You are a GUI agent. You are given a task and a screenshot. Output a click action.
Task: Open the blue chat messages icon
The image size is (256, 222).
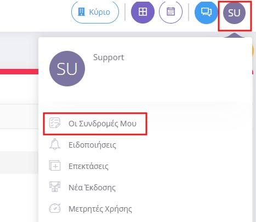click(206, 12)
